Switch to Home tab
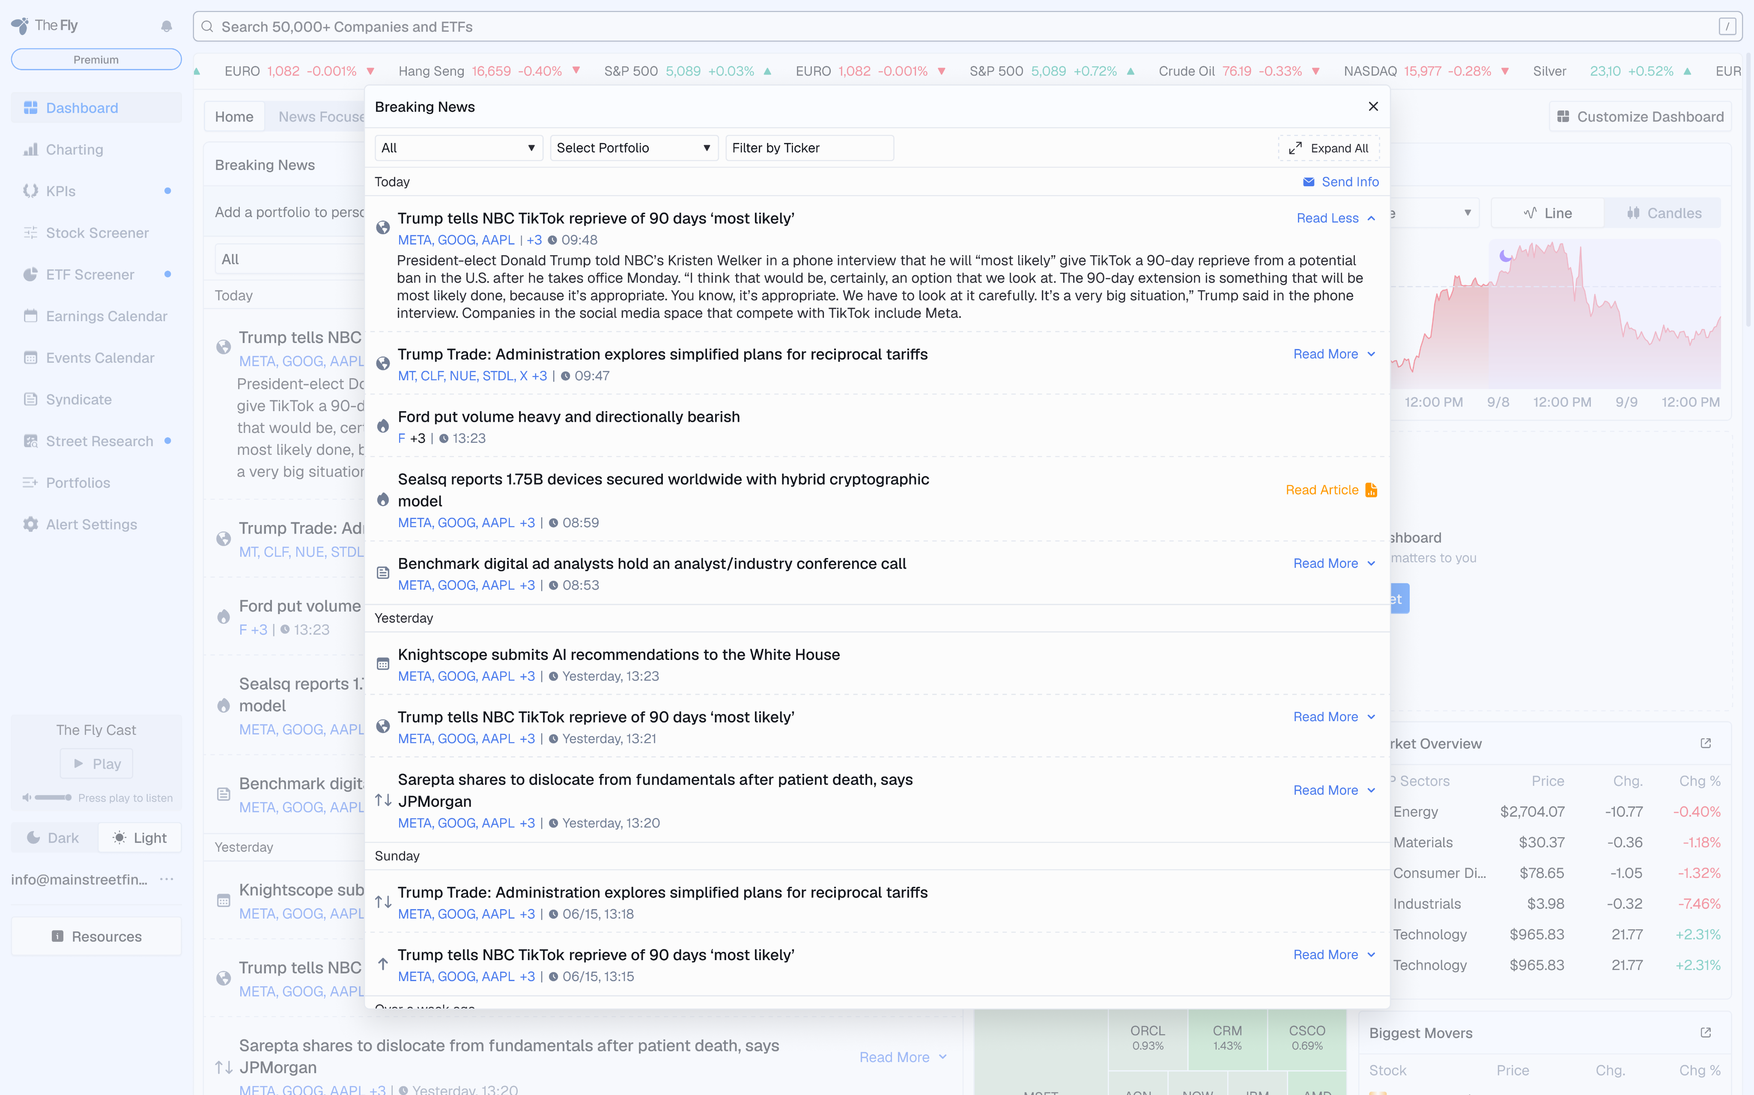 click(234, 116)
